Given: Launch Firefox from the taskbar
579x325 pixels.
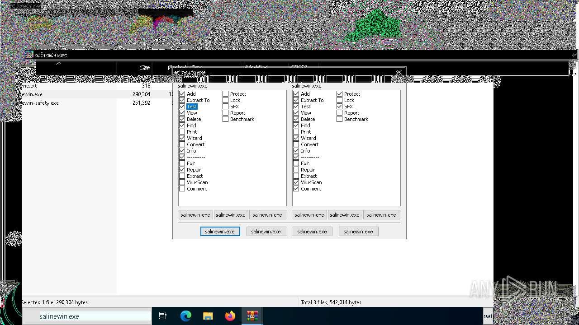Looking at the screenshot, I should click(230, 316).
